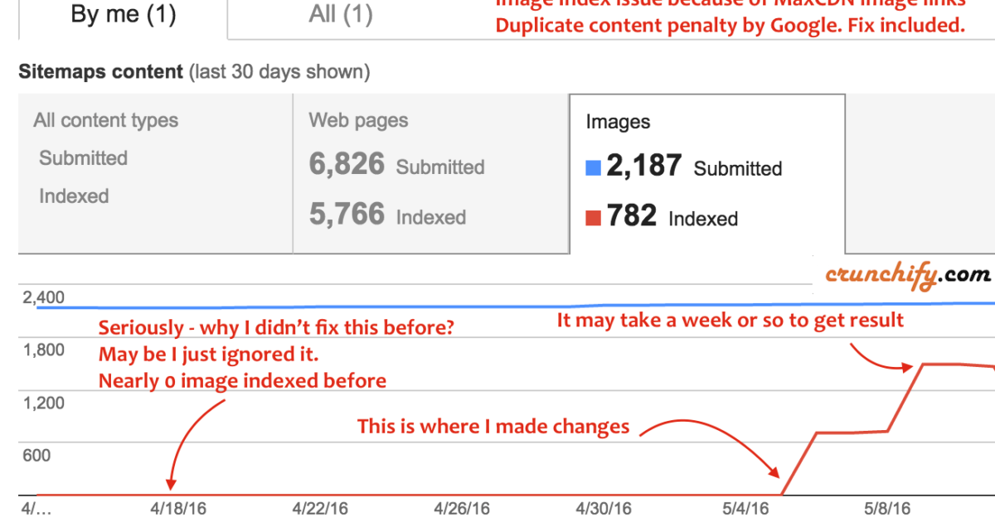Image resolution: width=995 pixels, height=522 pixels.
Task: Switch to the "All (1)" tab
Action: 341,15
